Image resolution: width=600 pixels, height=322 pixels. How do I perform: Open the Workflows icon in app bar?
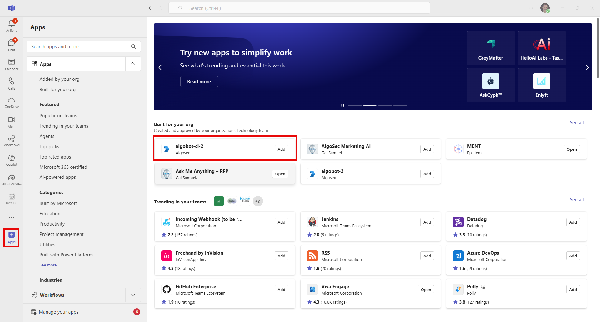pyautogui.click(x=12, y=141)
